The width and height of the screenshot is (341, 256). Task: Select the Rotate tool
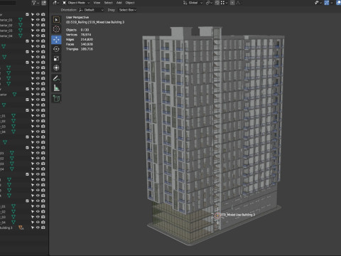[56, 49]
